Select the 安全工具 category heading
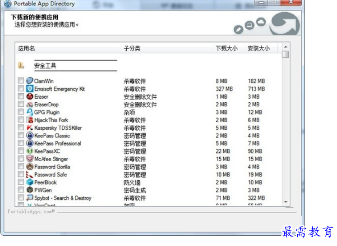 pos(45,66)
